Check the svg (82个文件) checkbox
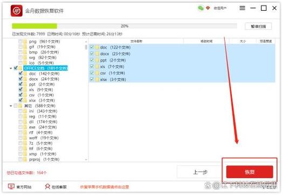The height and width of the screenshot is (195, 283). pyautogui.click(x=20, y=57)
